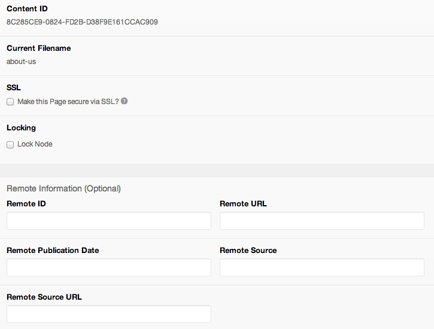The height and width of the screenshot is (329, 434).
Task: Click the Remote Publication Date label
Action: 53,250
